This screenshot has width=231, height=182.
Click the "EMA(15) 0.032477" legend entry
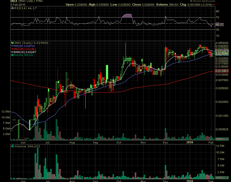click(x=25, y=52)
